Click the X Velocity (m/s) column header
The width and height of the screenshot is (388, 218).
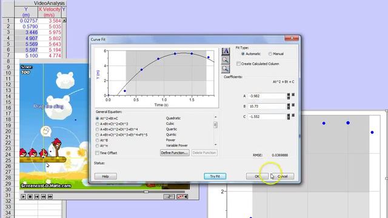pyautogui.click(x=50, y=12)
